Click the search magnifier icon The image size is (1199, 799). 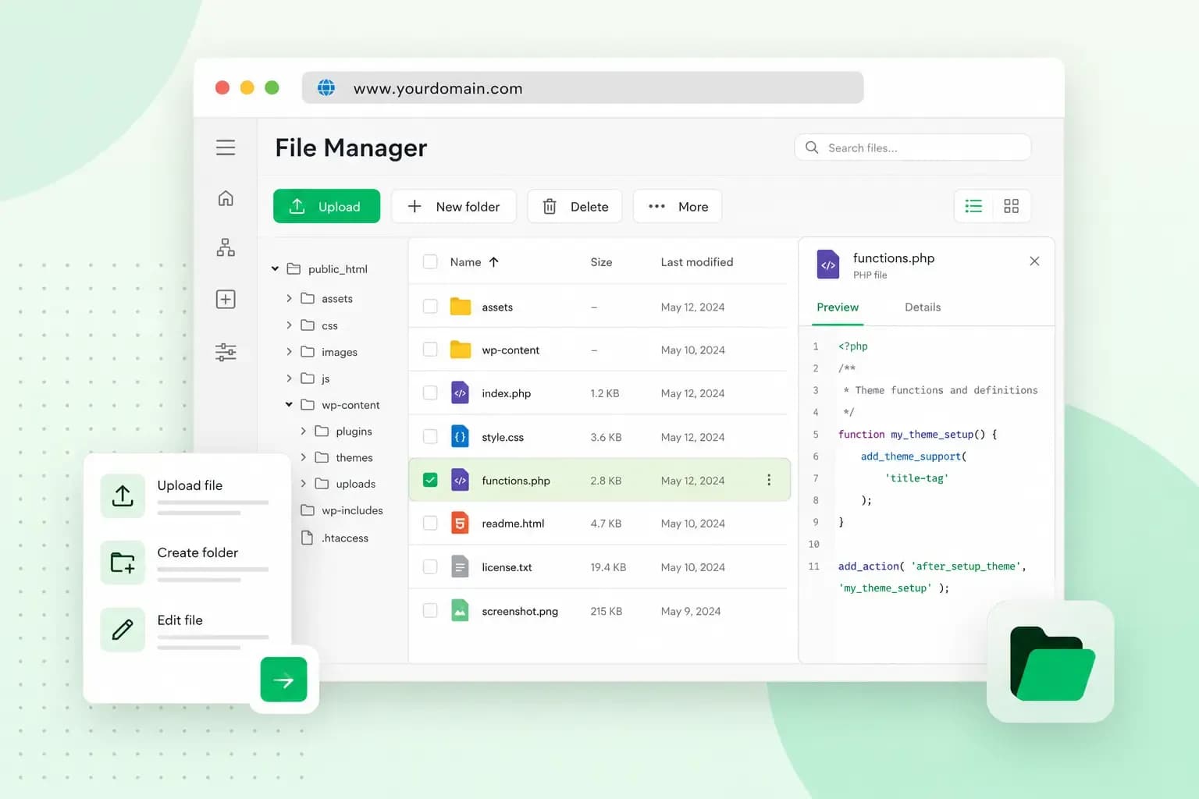[812, 147]
